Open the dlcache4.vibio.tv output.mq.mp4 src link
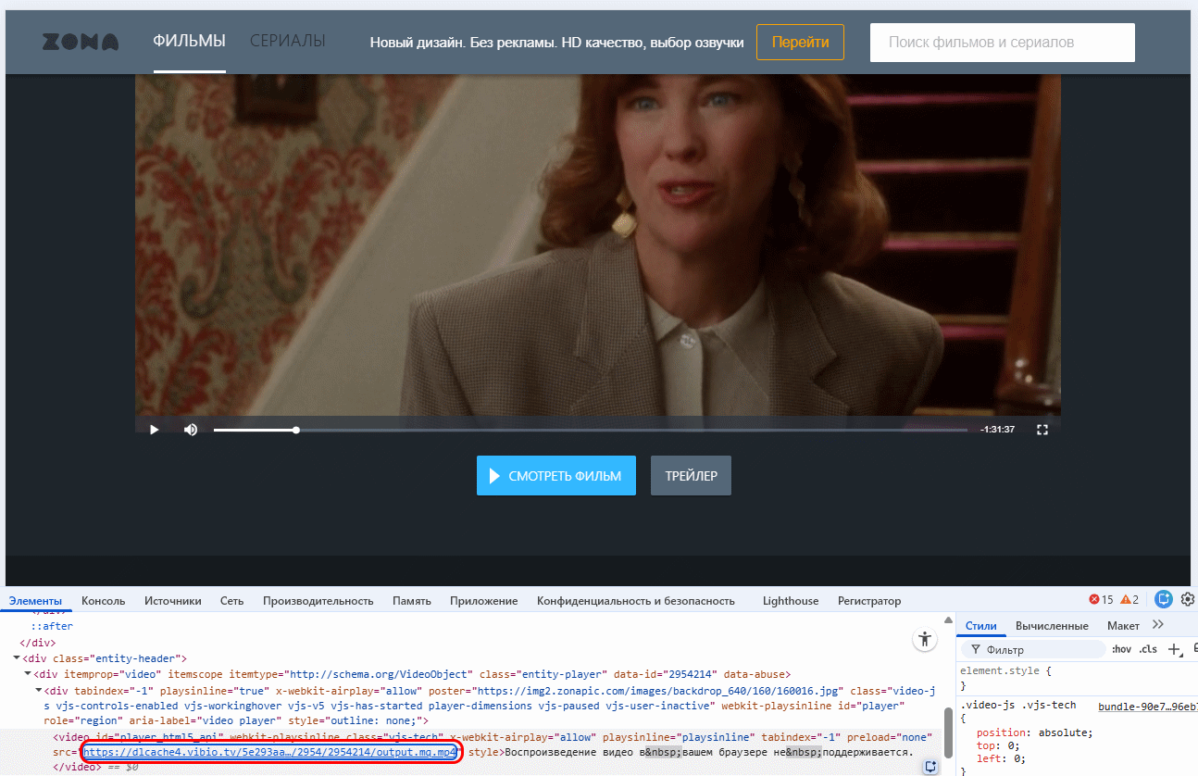Image resolution: width=1198 pixels, height=776 pixels. pyautogui.click(x=269, y=752)
